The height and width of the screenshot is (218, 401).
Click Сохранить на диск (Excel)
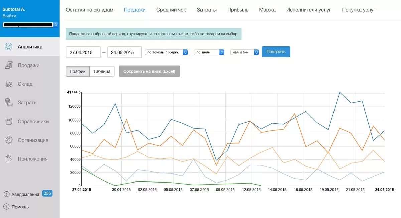click(x=149, y=71)
